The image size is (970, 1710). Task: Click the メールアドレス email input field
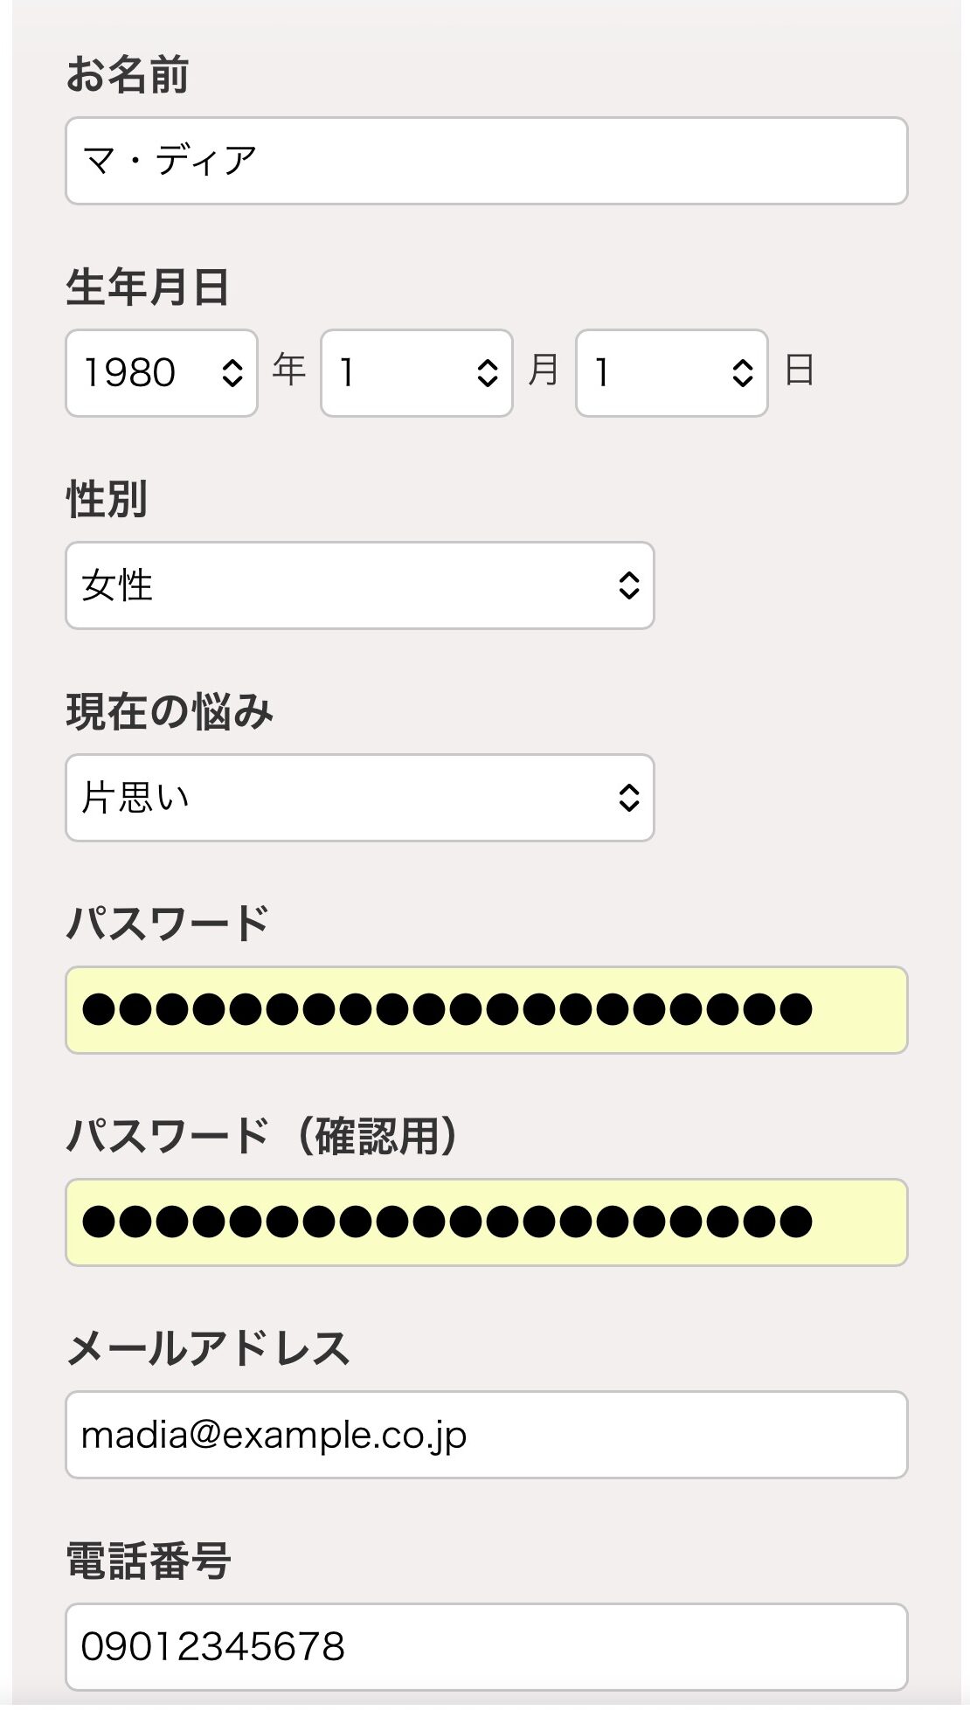tap(486, 1435)
